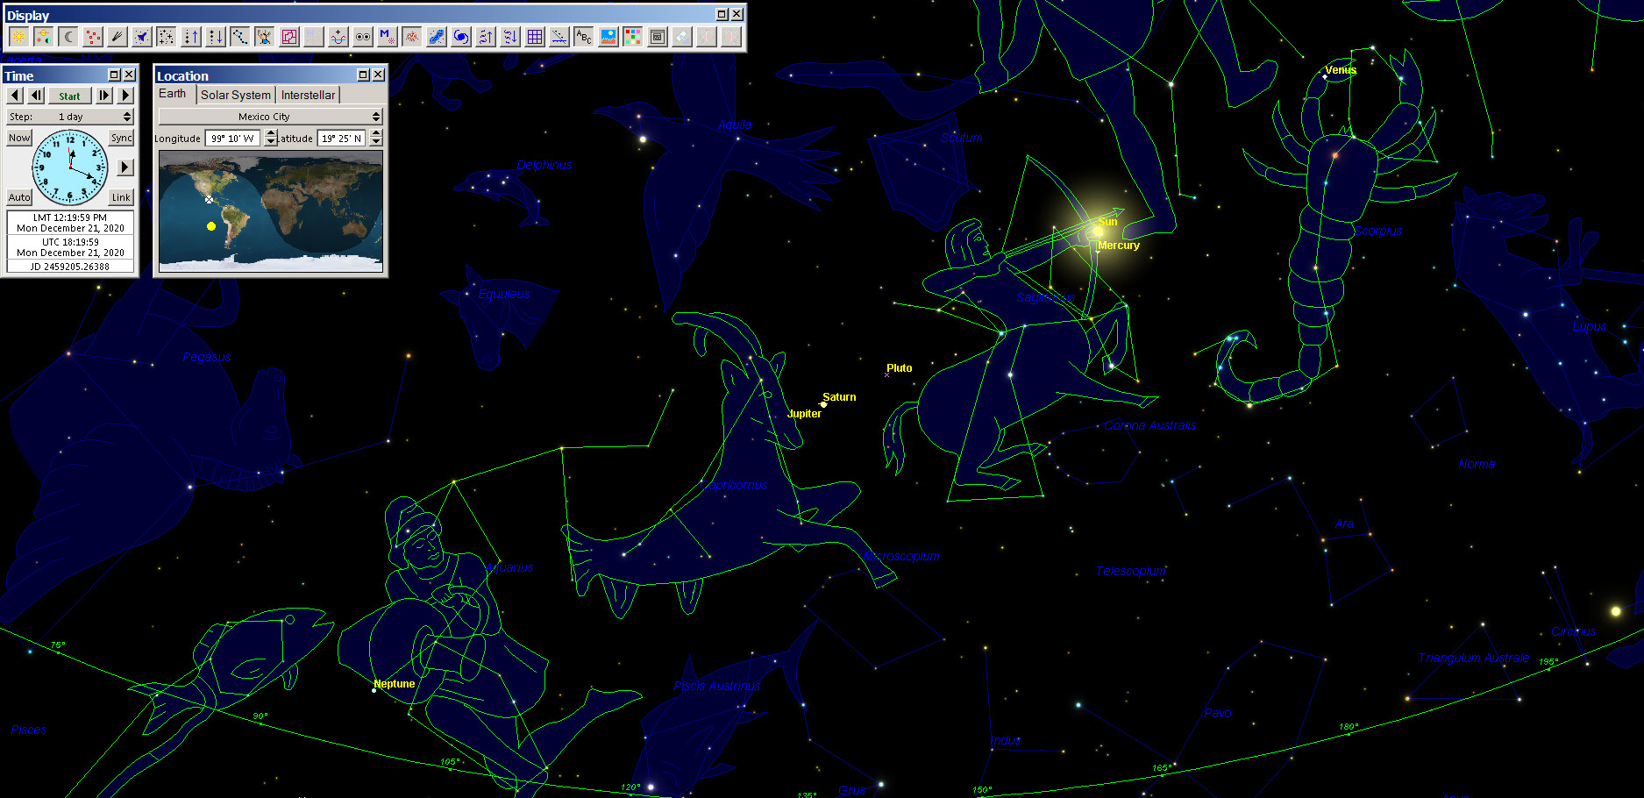
Task: Toggle the ABC labels icon
Action: click(x=583, y=37)
